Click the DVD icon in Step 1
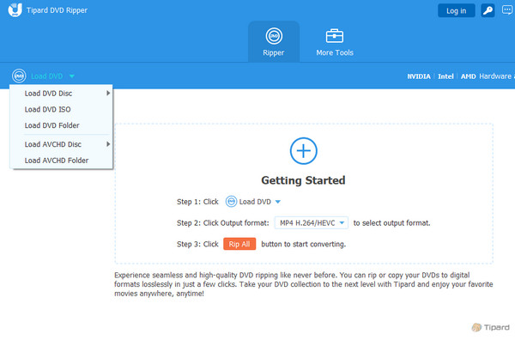 (x=231, y=202)
